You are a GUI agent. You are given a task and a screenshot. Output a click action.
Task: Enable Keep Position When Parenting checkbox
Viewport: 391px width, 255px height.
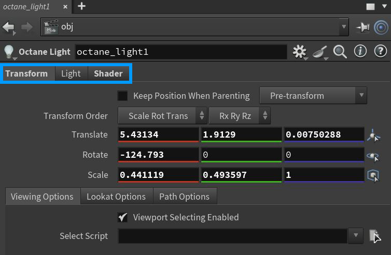tap(123, 96)
